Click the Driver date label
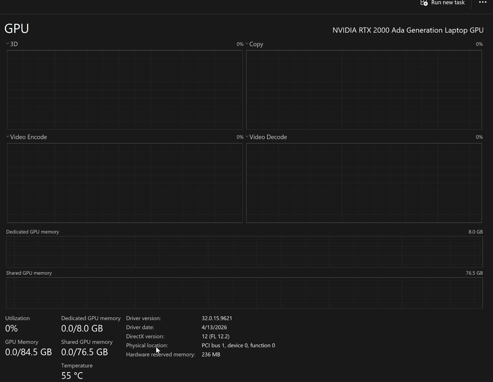 140,327
